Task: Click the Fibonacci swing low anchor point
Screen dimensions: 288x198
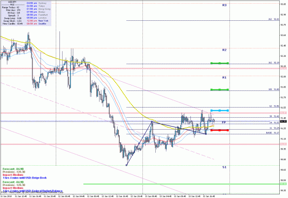Action: point(126,165)
